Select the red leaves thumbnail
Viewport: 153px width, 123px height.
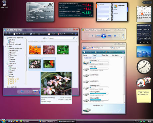(x=49, y=50)
